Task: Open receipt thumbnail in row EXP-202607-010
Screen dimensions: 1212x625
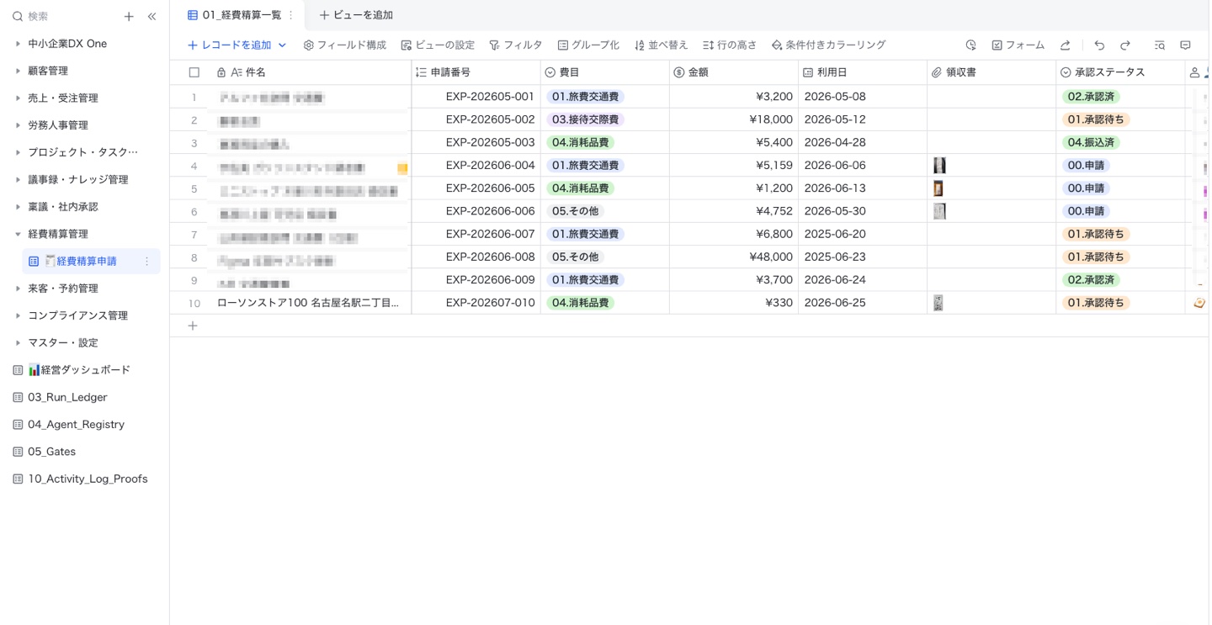Action: coord(938,303)
